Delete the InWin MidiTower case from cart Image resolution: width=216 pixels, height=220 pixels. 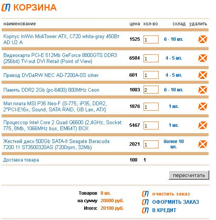(x=202, y=39)
